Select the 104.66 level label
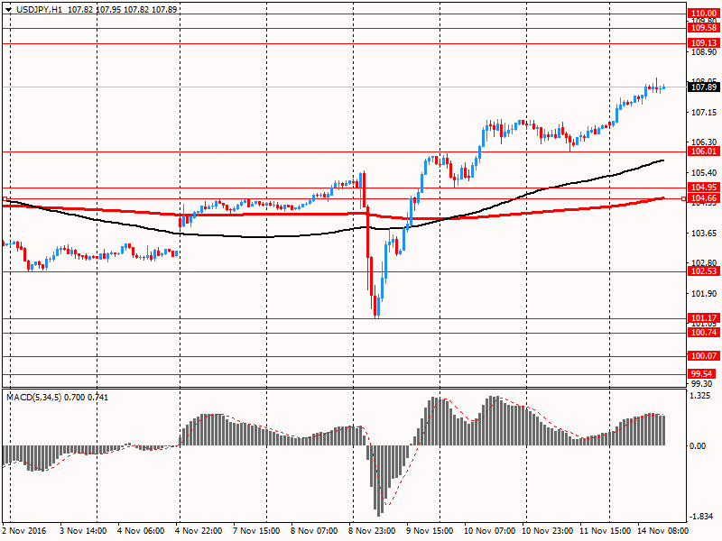The height and width of the screenshot is (541, 722). point(704,198)
